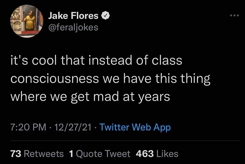This screenshot has width=245, height=164.
Task: Open the @feraljokes handle link
Action: point(73,27)
